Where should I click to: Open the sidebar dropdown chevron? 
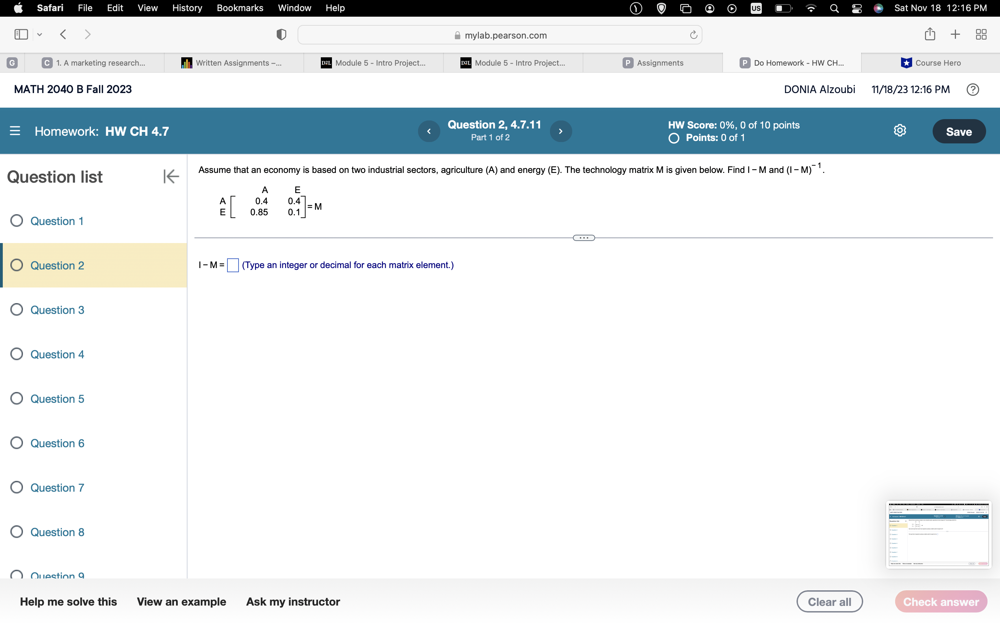tap(39, 34)
